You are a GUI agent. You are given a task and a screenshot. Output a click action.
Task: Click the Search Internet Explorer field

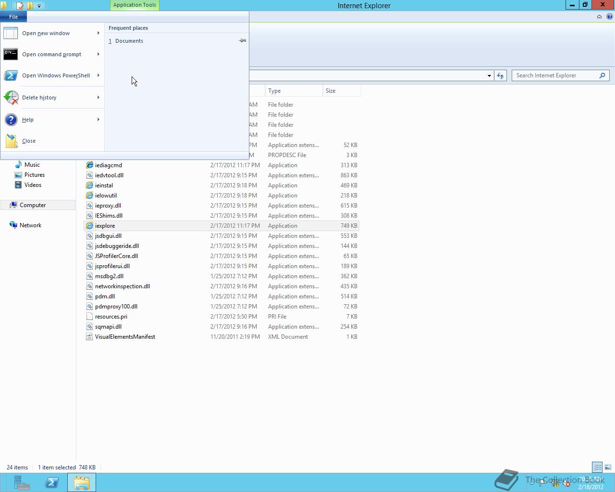[x=555, y=75]
